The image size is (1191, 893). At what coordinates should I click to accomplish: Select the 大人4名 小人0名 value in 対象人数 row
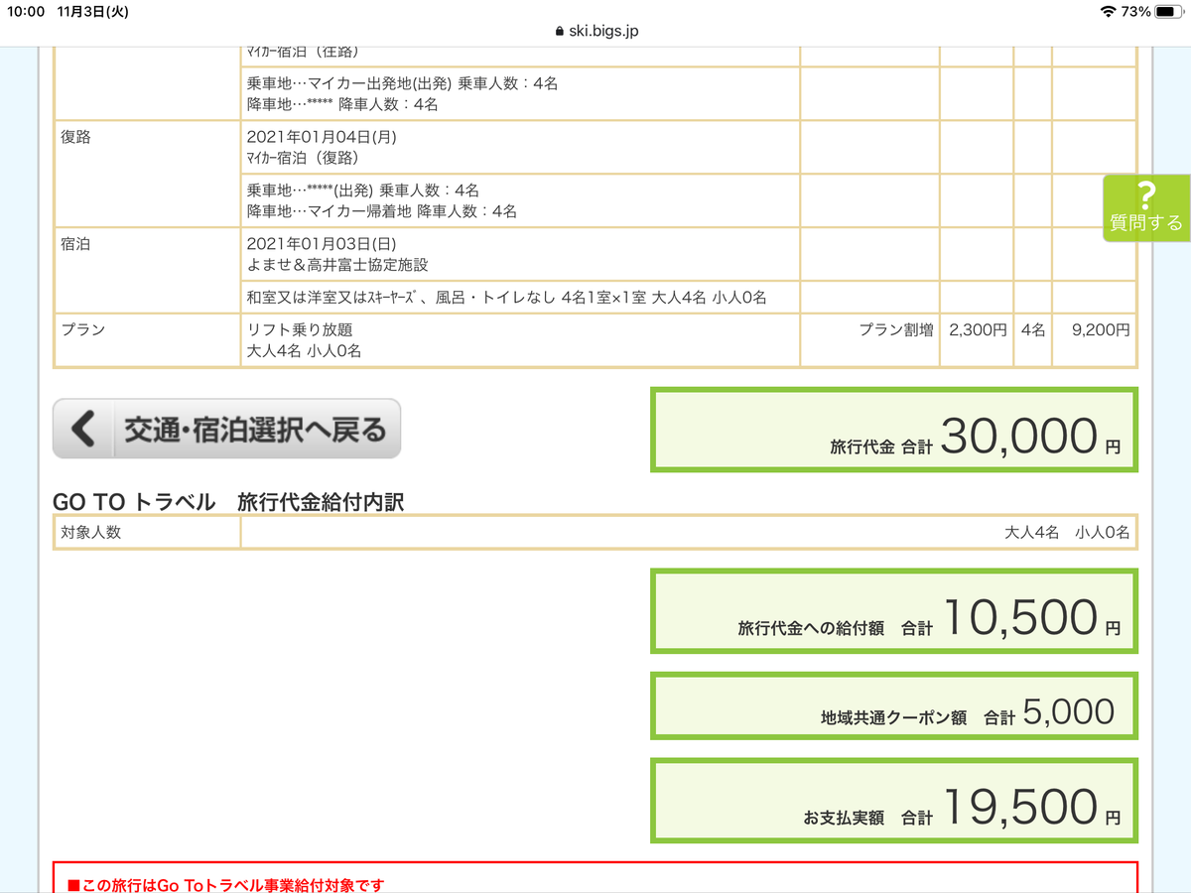click(1067, 532)
